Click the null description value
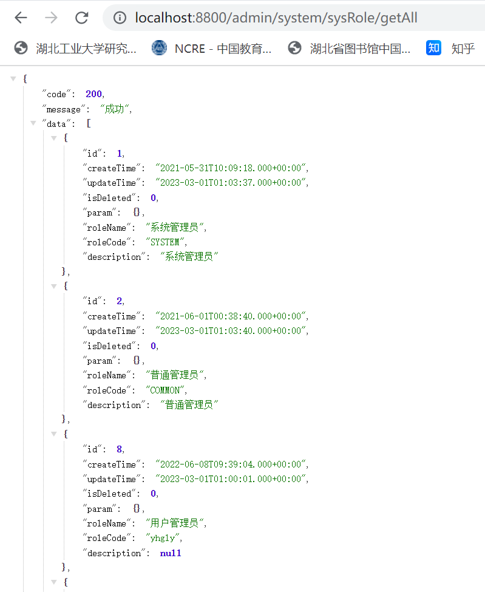The width and height of the screenshot is (485, 592). click(x=171, y=553)
